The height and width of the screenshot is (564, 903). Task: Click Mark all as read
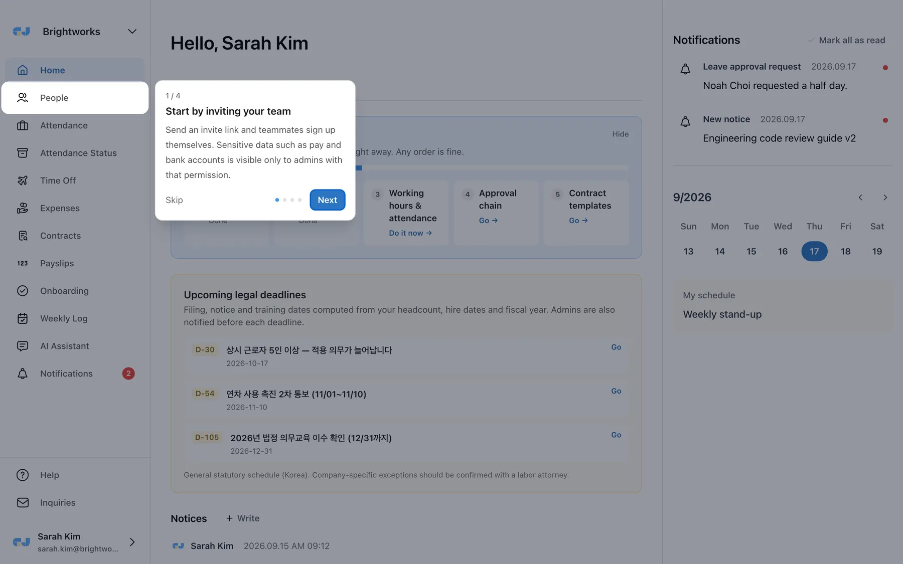[846, 40]
